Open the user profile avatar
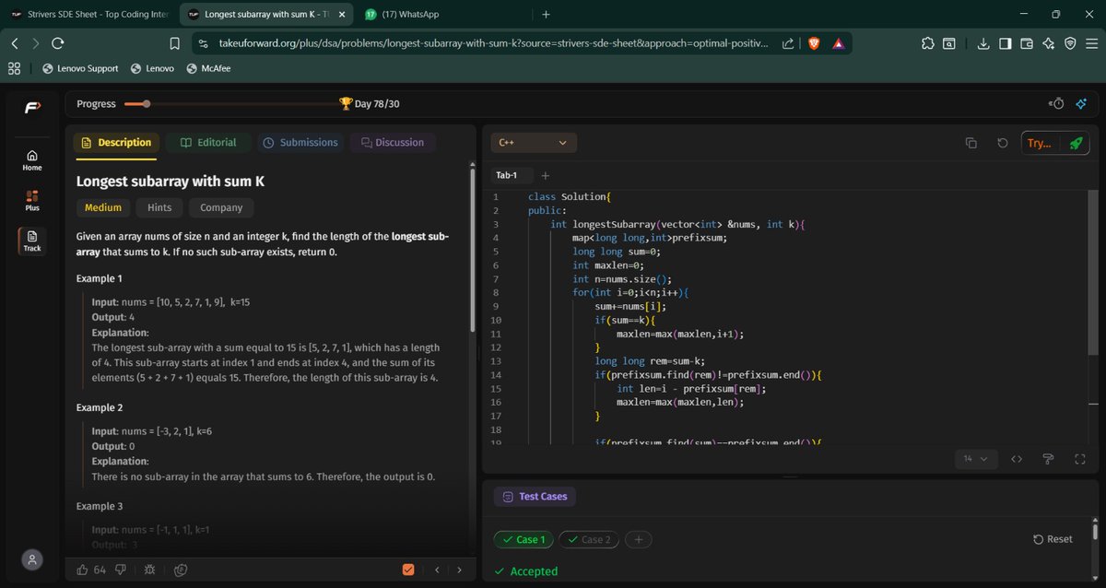Image resolution: width=1106 pixels, height=588 pixels. (x=32, y=559)
